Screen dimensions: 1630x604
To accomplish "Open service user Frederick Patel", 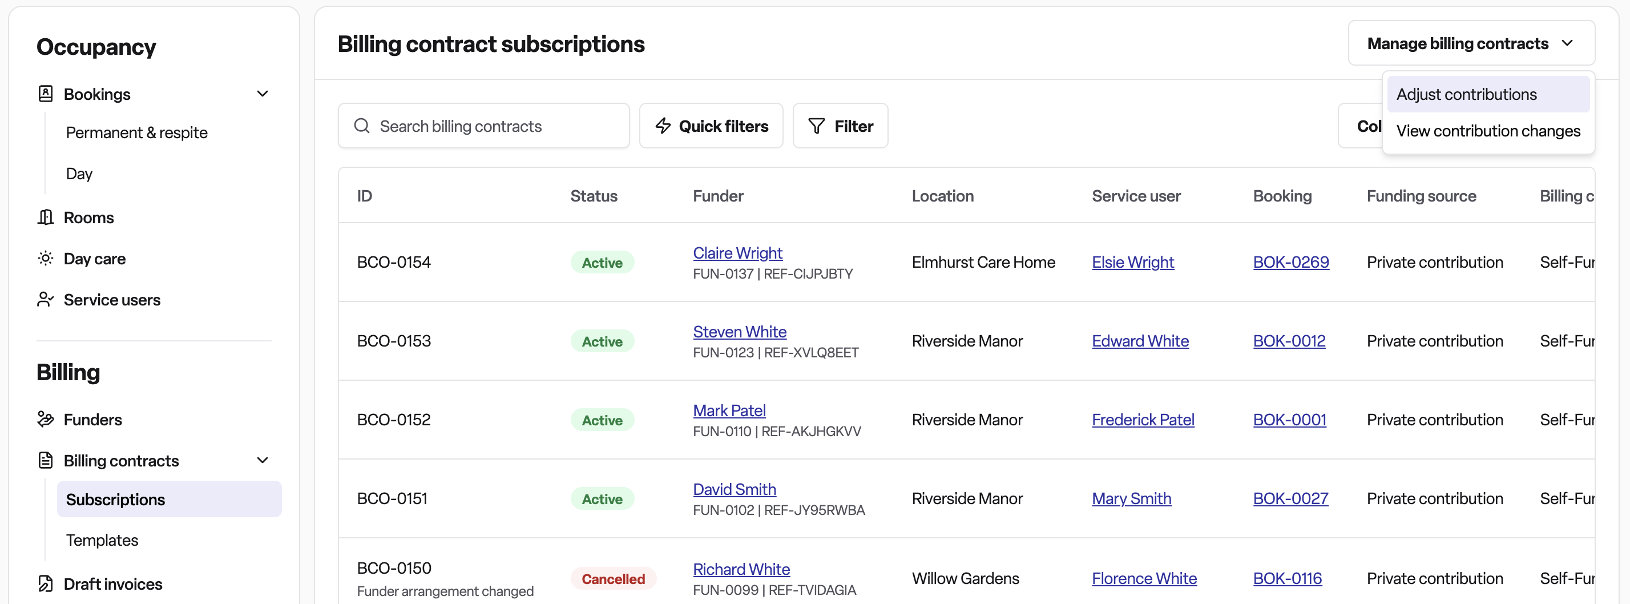I will pos(1143,419).
